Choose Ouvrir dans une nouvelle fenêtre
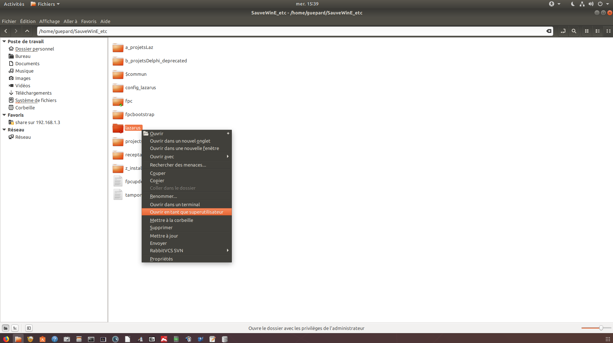This screenshot has width=613, height=343. 186,148
